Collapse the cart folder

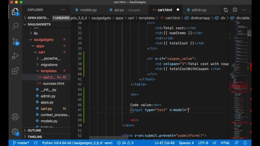click(41, 52)
